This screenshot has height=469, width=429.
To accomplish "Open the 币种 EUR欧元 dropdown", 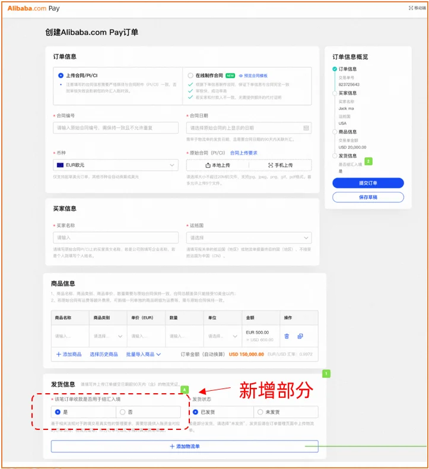I will tap(116, 165).
